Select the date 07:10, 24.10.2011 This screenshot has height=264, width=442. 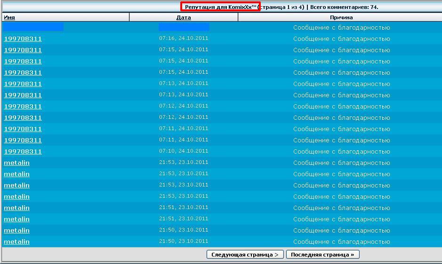tap(184, 151)
